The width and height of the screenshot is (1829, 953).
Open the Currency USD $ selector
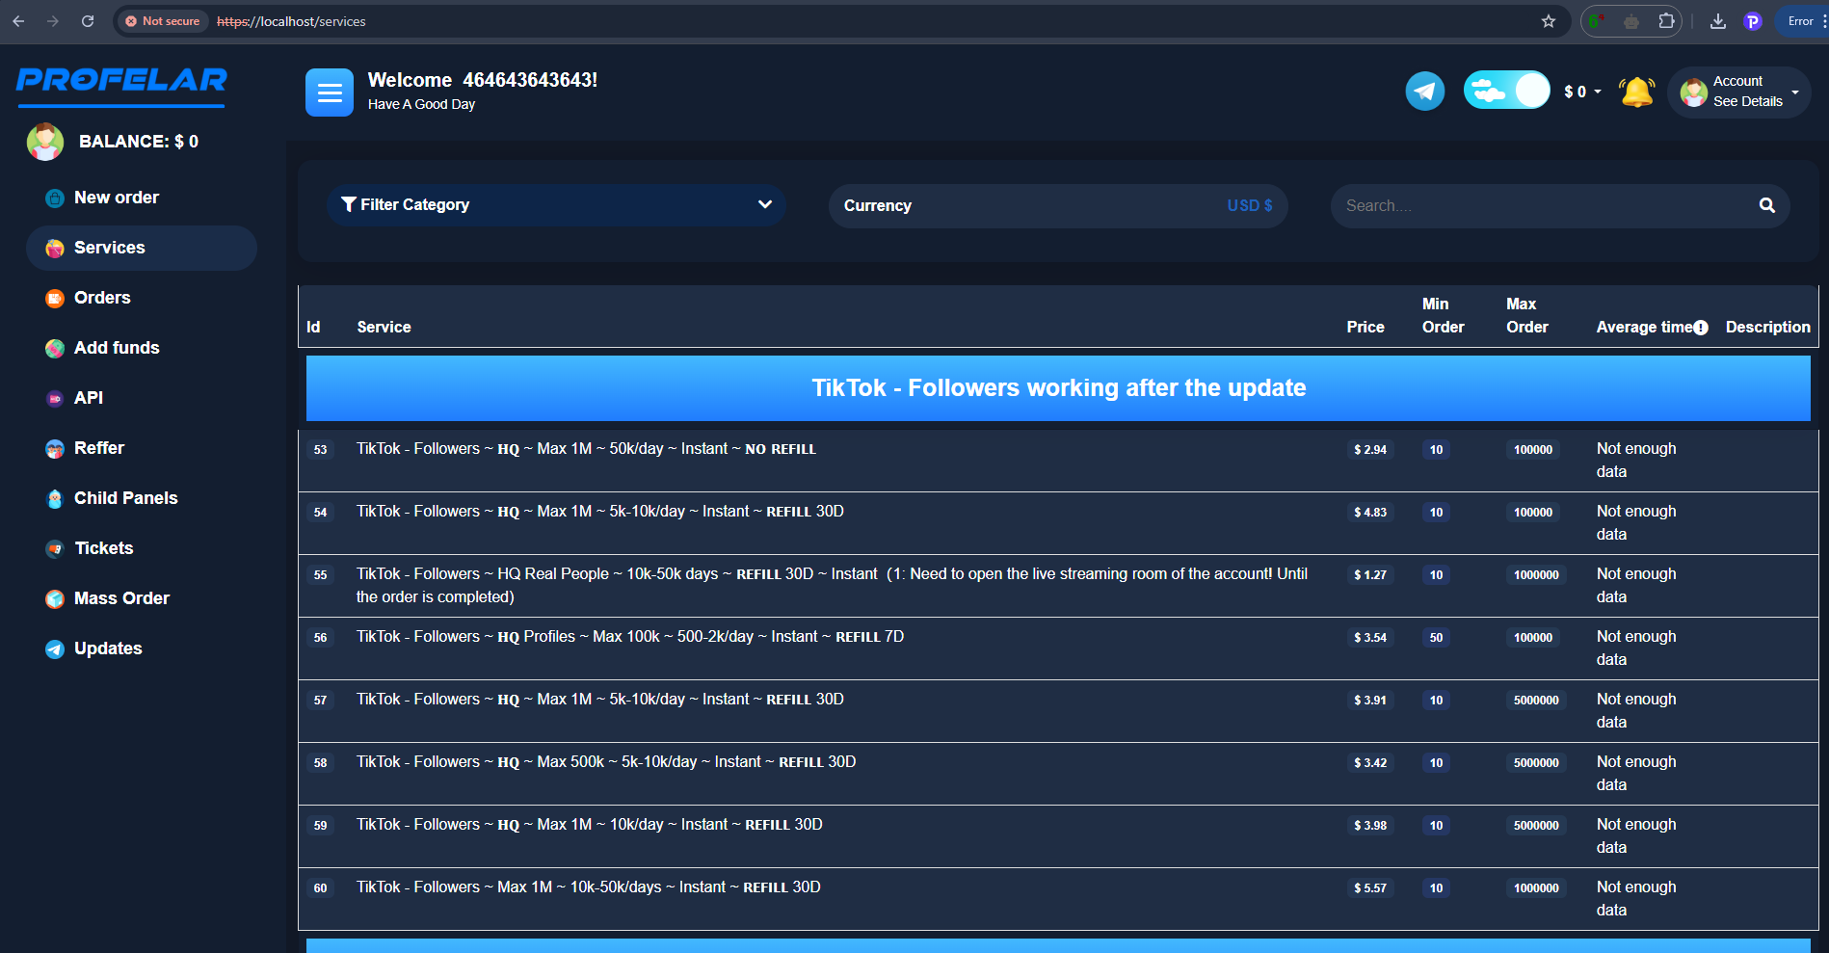1058,206
